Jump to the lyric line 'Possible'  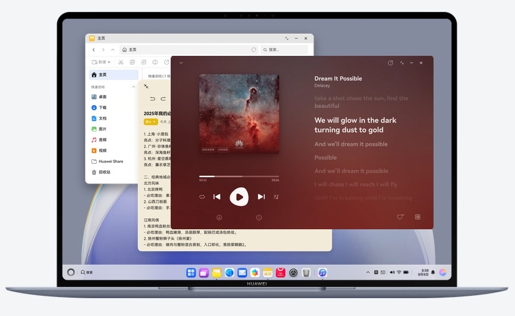[x=325, y=157]
